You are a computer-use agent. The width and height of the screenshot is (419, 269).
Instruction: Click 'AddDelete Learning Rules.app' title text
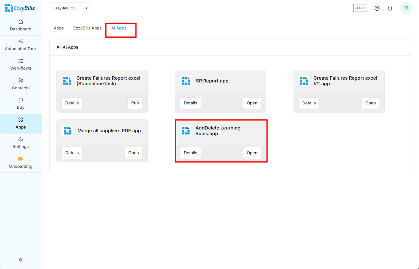pos(218,131)
